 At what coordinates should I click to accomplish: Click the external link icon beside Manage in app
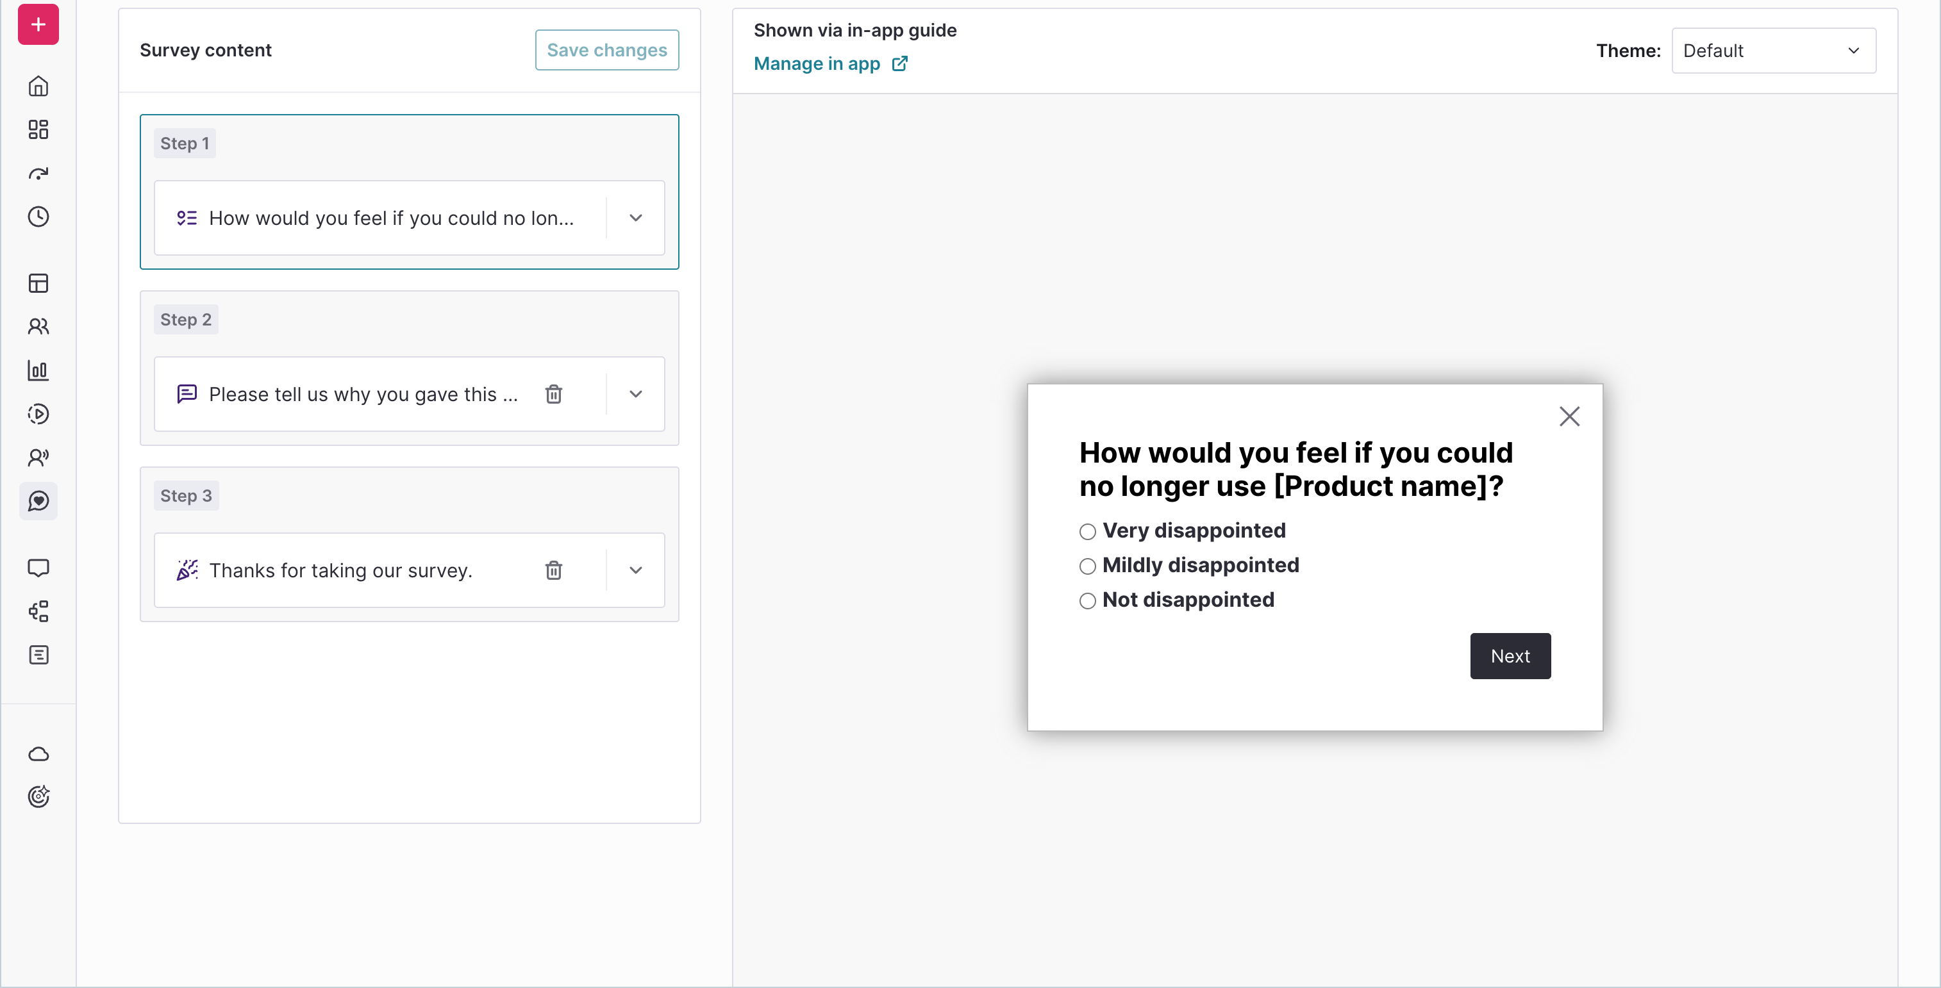click(x=900, y=64)
